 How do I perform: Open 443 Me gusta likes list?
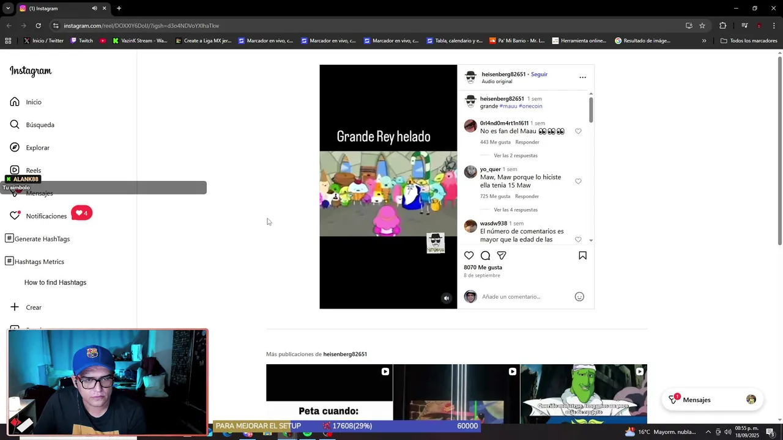point(495,142)
